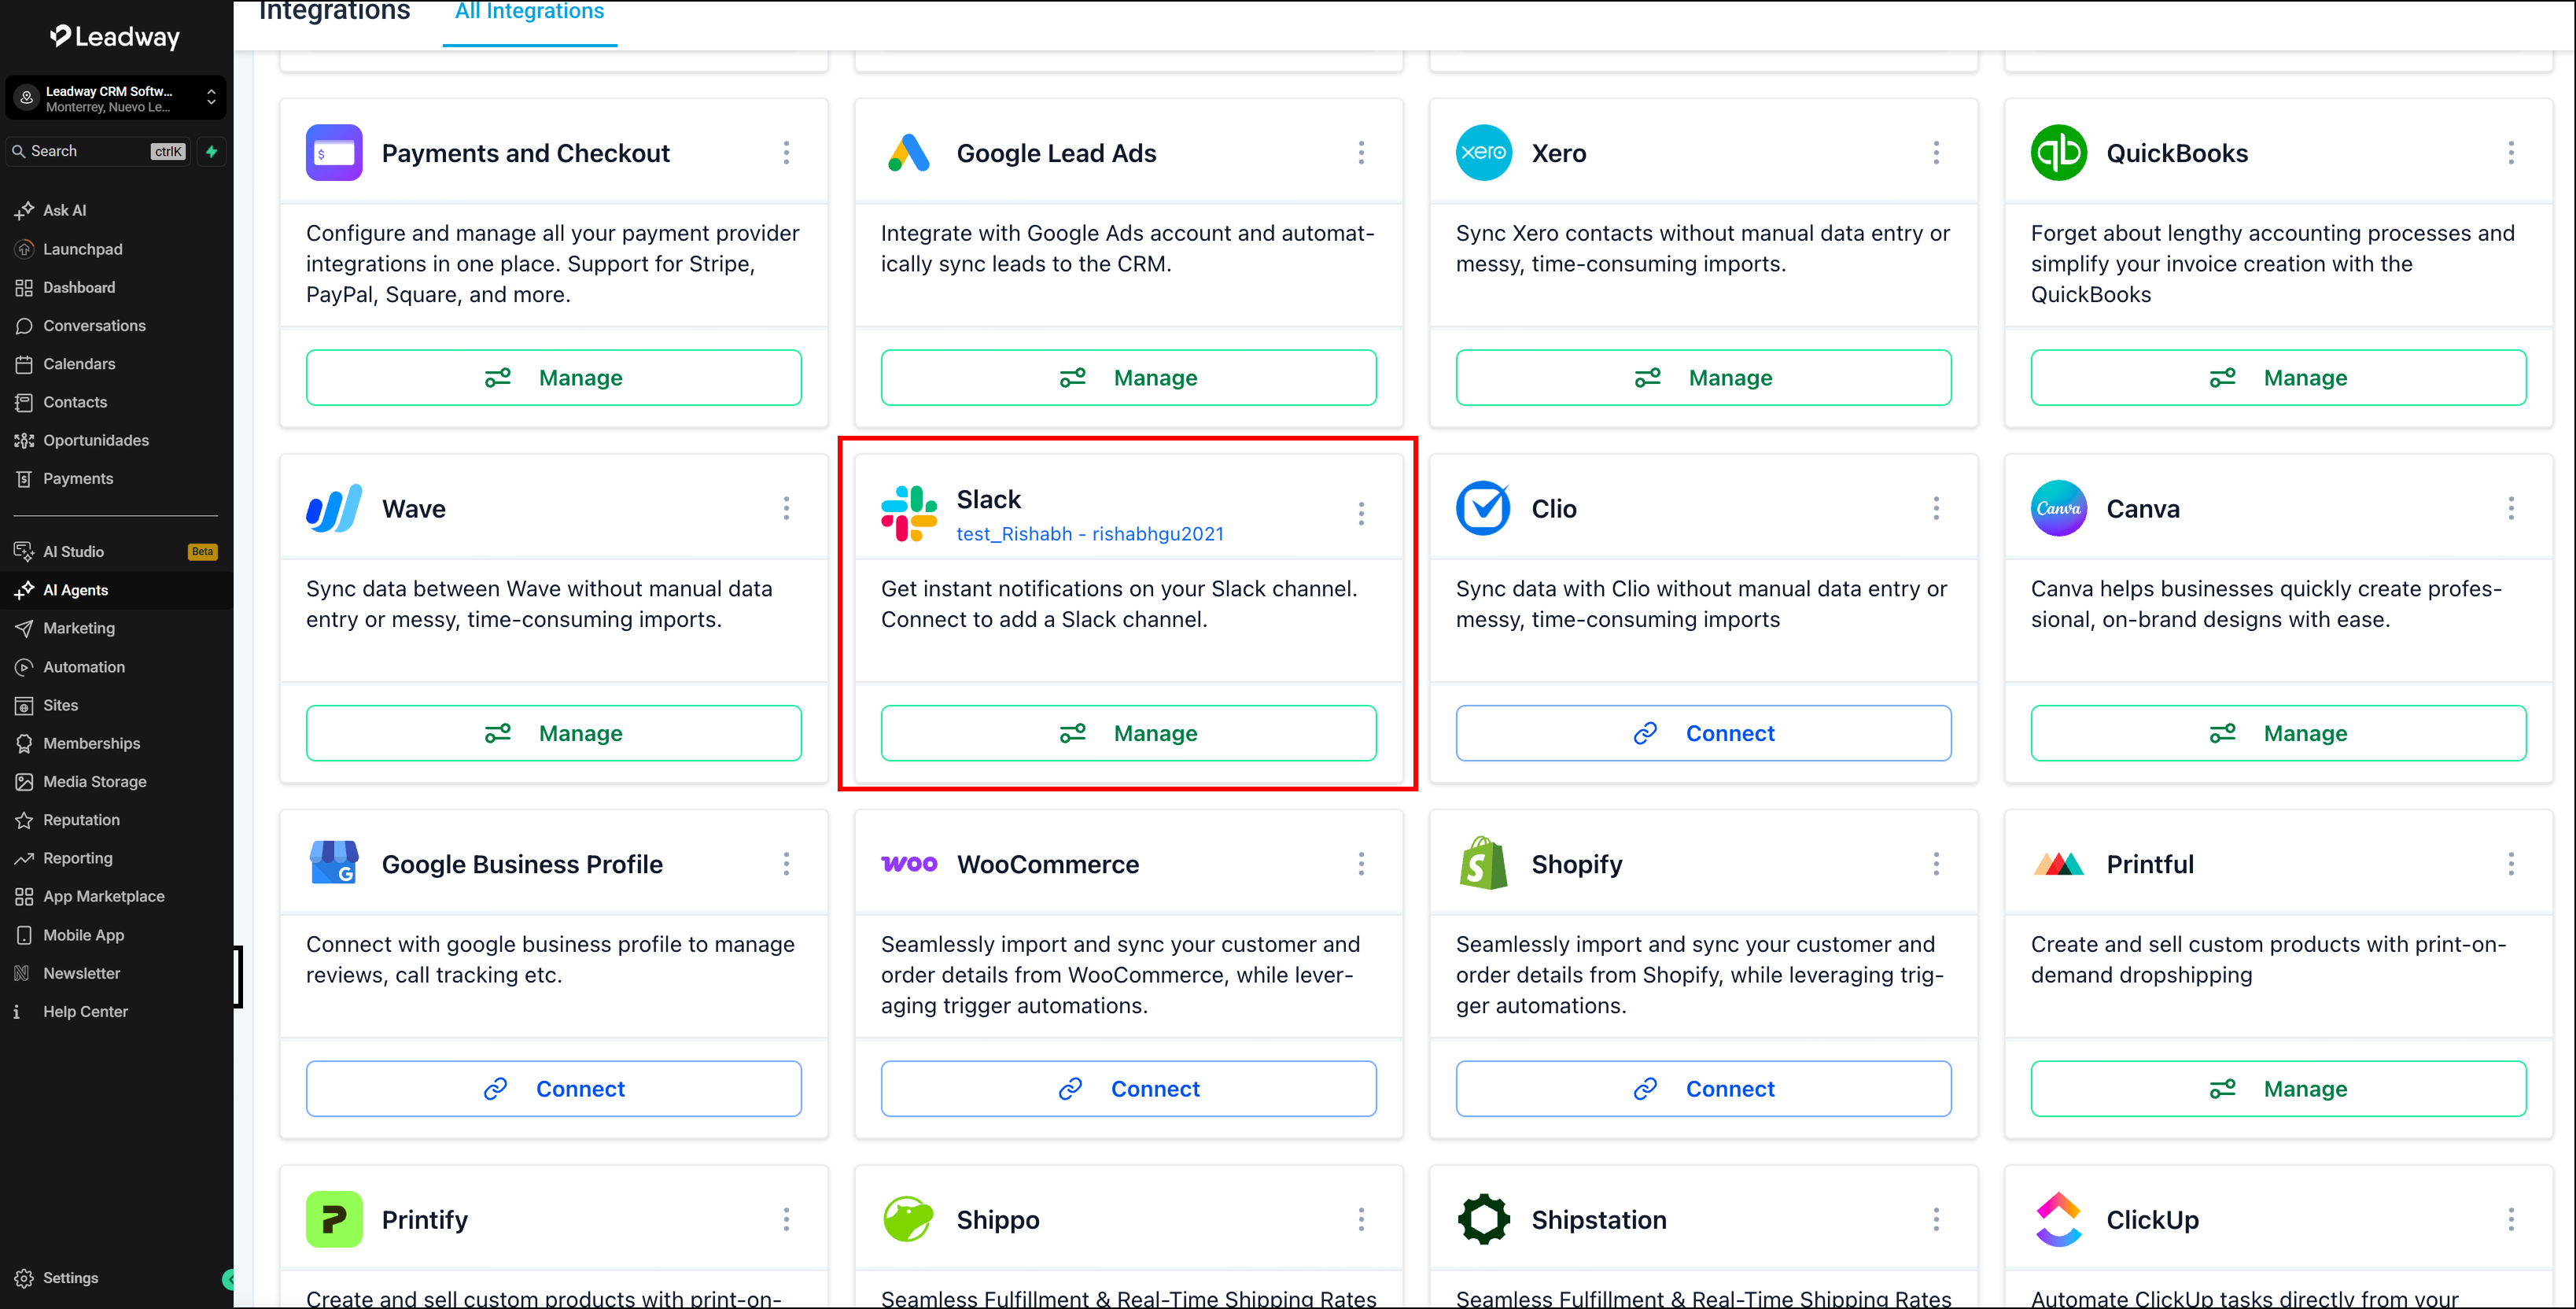Connect Google Business Profile
2576x1309 pixels.
(x=553, y=1088)
